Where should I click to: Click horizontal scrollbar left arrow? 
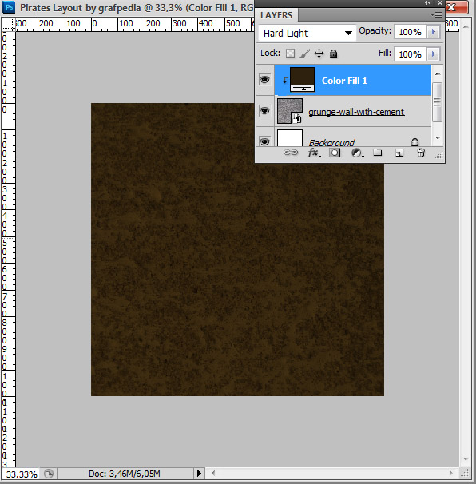[x=212, y=473]
